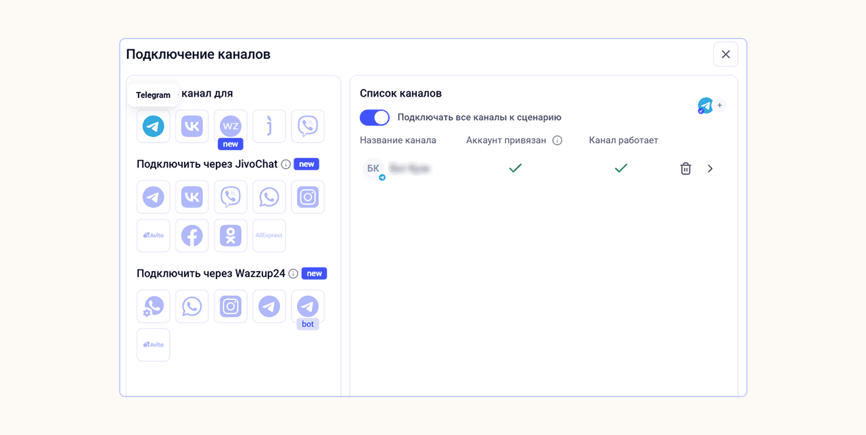The width and height of the screenshot is (866, 435).
Task: Select the WZ channel marked new
Action: click(x=231, y=126)
